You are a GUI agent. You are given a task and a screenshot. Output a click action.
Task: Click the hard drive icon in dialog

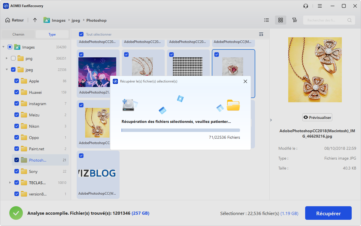pos(128,105)
